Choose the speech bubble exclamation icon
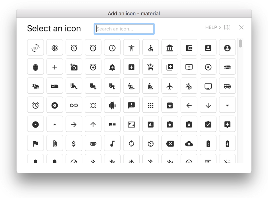 pos(131,105)
